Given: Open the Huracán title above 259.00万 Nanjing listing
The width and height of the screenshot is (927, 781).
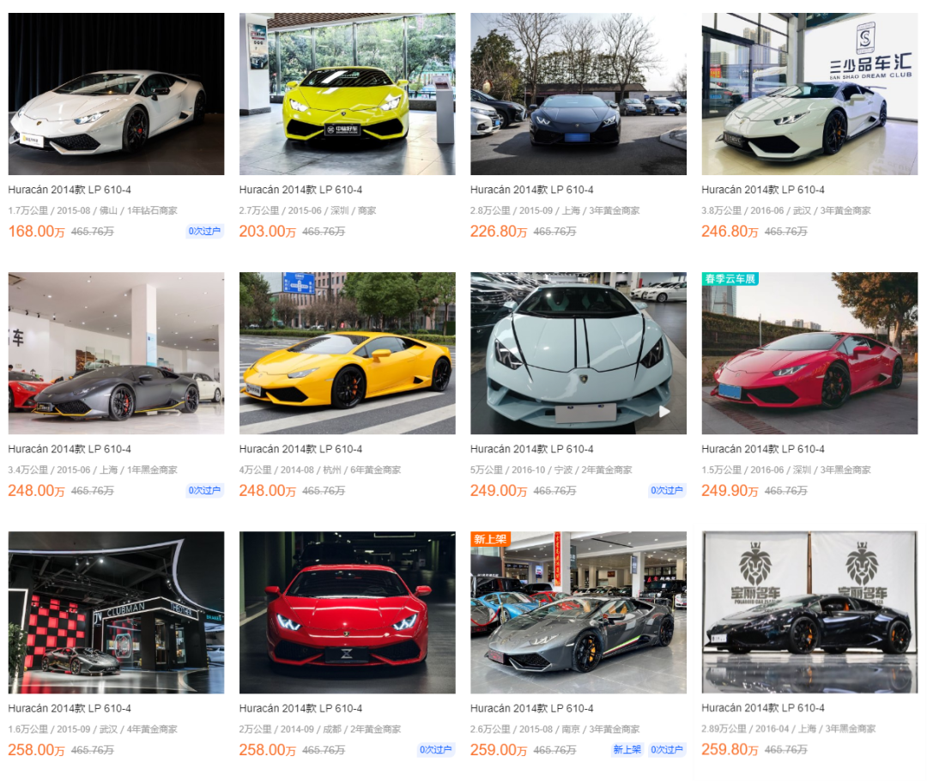Looking at the screenshot, I should point(531,708).
